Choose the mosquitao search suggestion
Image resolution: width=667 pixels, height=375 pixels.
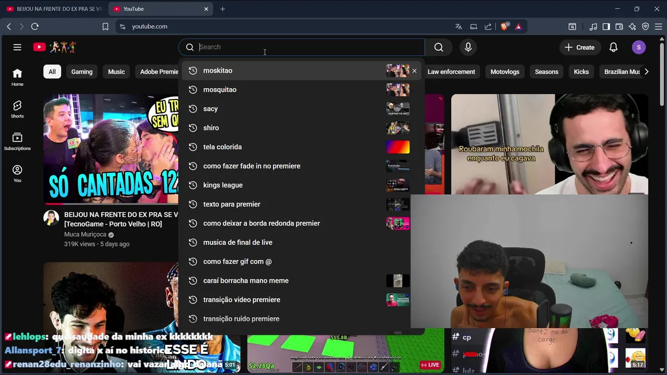coord(301,90)
